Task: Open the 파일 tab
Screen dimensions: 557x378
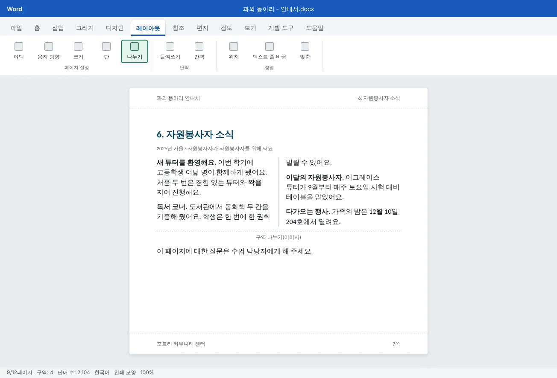Action: pos(16,28)
